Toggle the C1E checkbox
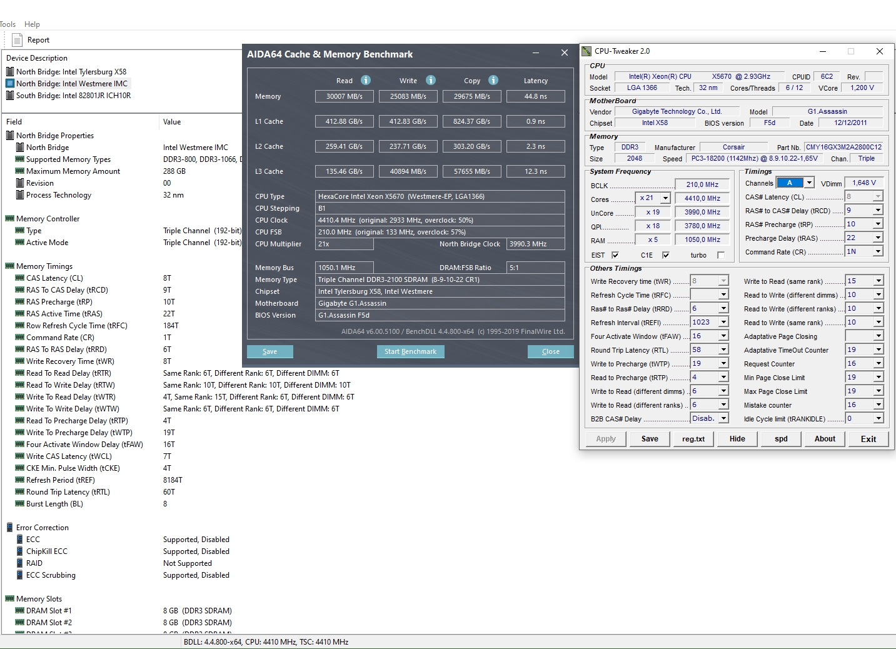 (666, 255)
